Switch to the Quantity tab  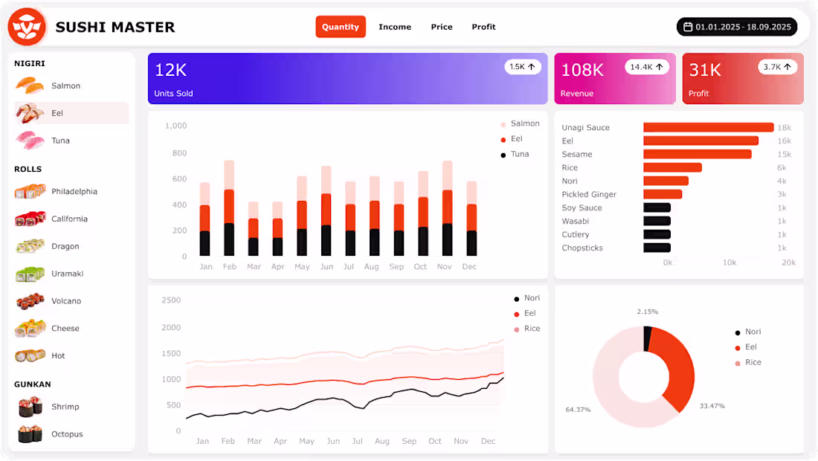point(340,27)
